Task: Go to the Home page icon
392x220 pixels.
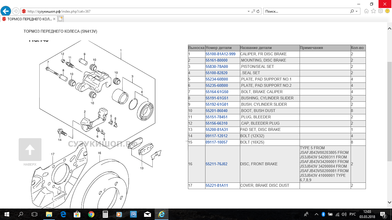Action: pyautogui.click(x=366, y=11)
